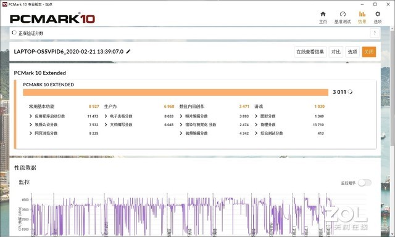Expand the 应用程序启动分数 row
Image resolution: width=395 pixels, height=237 pixels.
click(31, 116)
